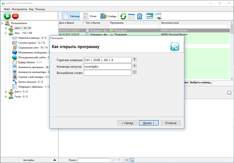
Task: Click the camera icon for Снимки экрана
Action: pyautogui.click(x=15, y=43)
